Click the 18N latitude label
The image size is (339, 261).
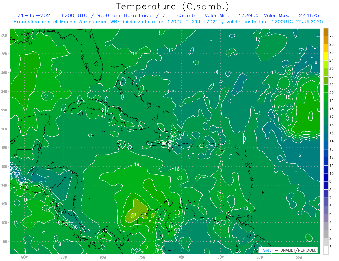(x=4, y=148)
